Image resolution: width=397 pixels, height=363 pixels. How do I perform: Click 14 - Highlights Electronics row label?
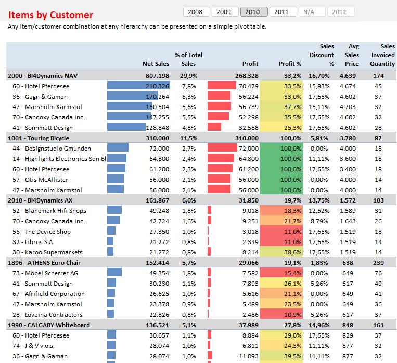pyautogui.click(x=59, y=159)
